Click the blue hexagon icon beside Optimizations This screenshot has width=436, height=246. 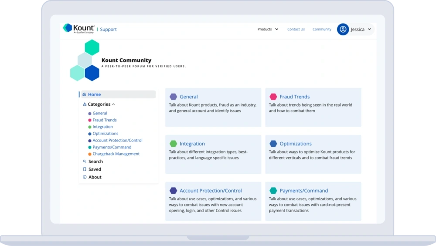(273, 144)
